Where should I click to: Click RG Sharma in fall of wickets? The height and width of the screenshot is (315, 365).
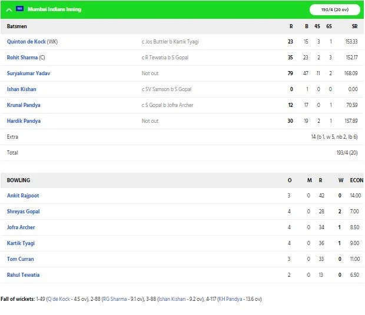pyautogui.click(x=115, y=299)
